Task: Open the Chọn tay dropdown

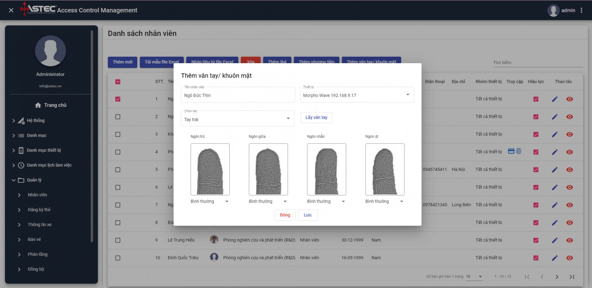Action: coord(238,119)
